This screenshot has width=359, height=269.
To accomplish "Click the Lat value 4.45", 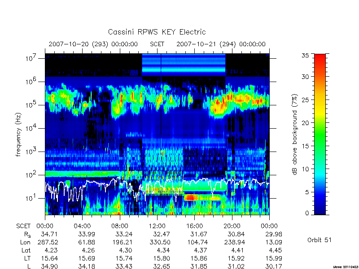I will 276,250.
